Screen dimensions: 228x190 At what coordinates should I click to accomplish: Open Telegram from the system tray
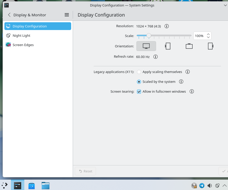click(202, 186)
